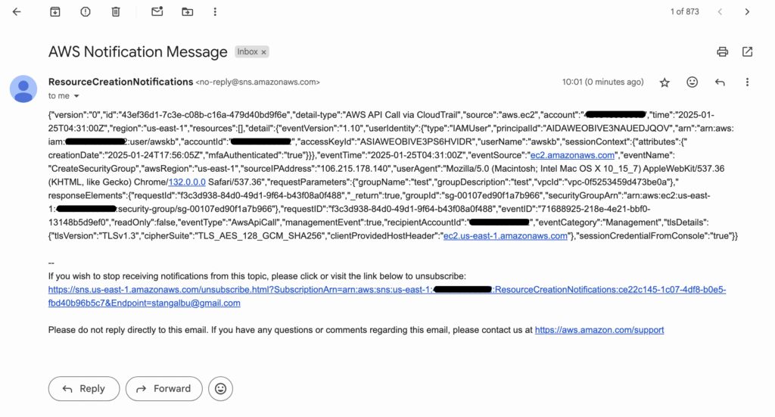This screenshot has height=417, width=775.
Task: Add emoji reaction beside timestamp
Action: point(692,82)
